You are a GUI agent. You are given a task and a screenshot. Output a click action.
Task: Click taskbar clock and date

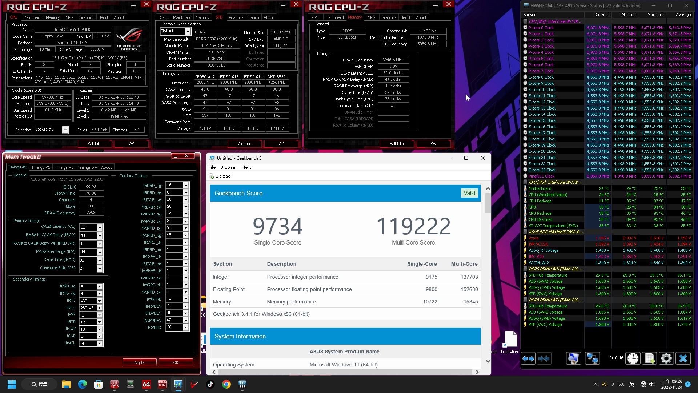click(x=672, y=384)
